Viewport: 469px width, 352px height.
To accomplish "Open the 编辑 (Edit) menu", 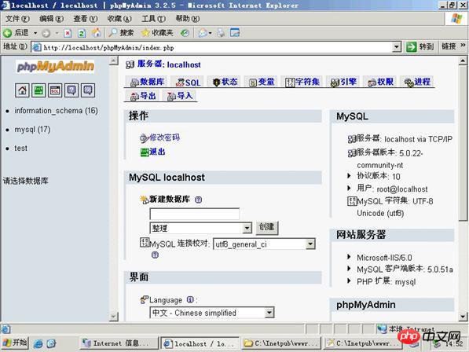I will coord(51,19).
